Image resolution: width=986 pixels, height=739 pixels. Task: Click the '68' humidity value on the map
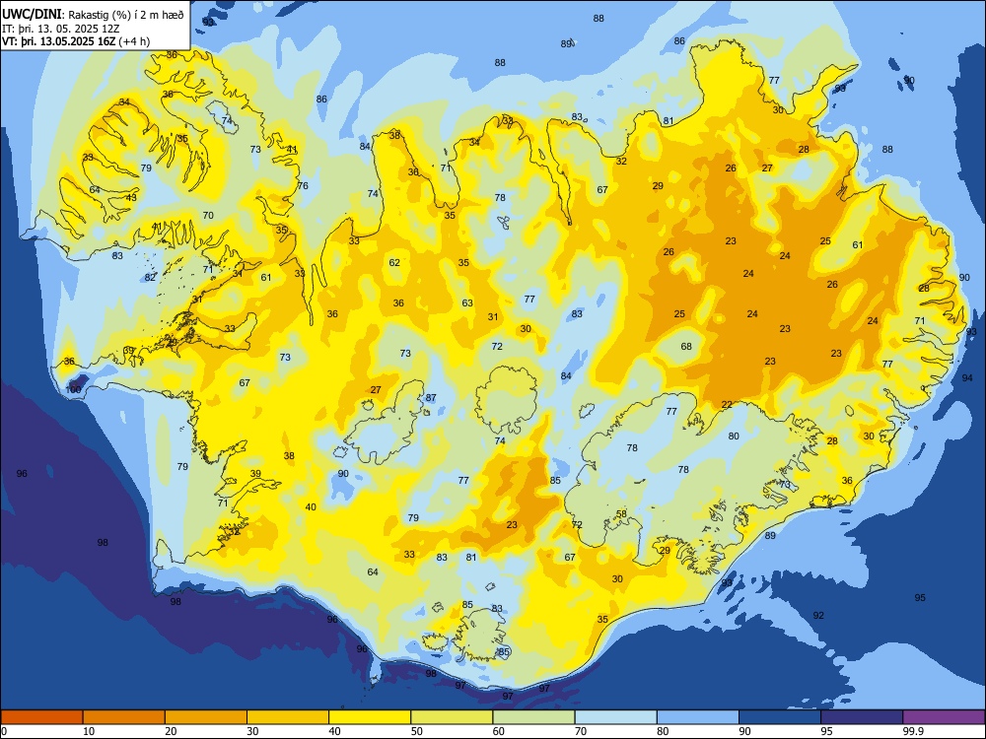tap(686, 346)
